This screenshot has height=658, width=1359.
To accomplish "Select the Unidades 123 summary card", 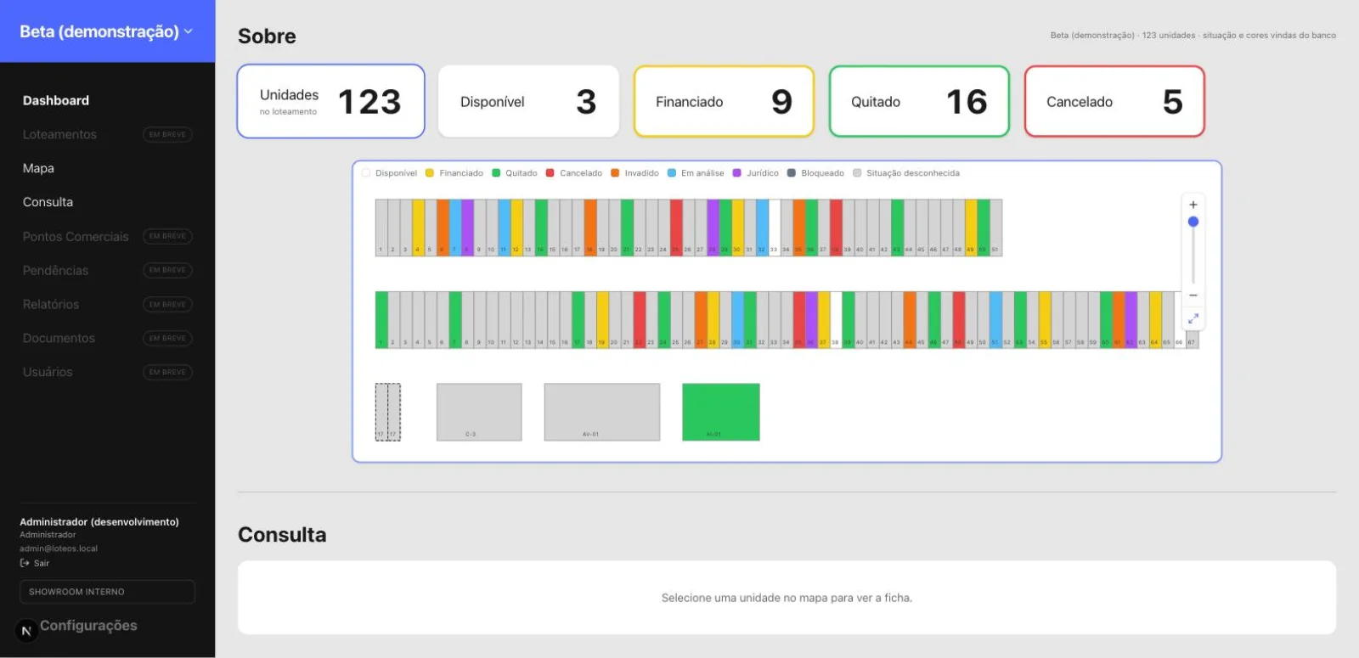I will (x=330, y=101).
